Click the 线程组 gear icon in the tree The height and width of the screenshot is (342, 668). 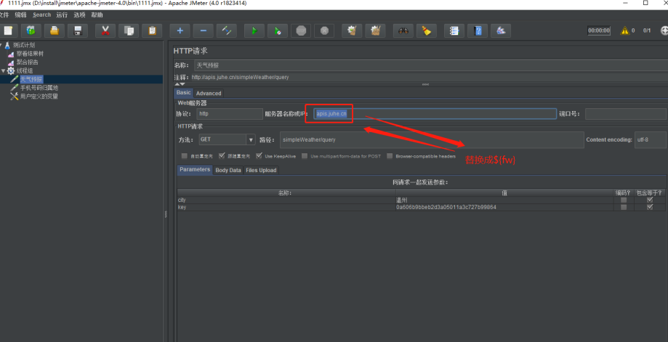tap(11, 70)
